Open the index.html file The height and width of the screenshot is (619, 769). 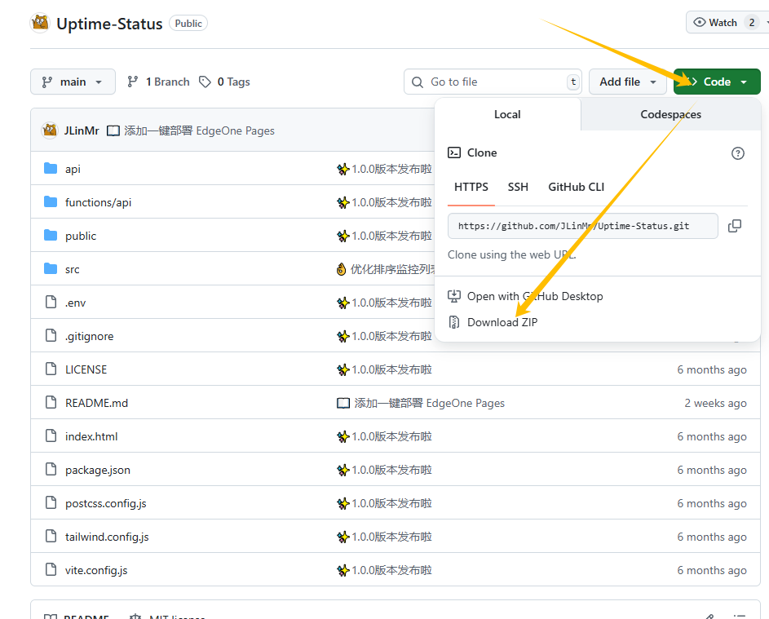[x=91, y=436]
